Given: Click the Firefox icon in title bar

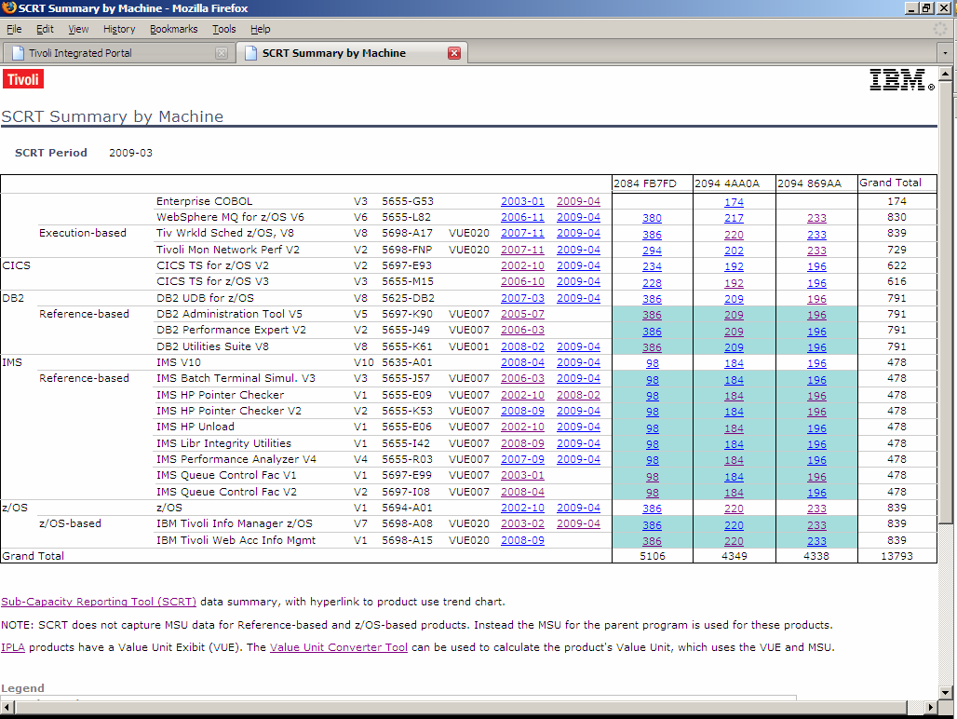Looking at the screenshot, I should coord(9,8).
